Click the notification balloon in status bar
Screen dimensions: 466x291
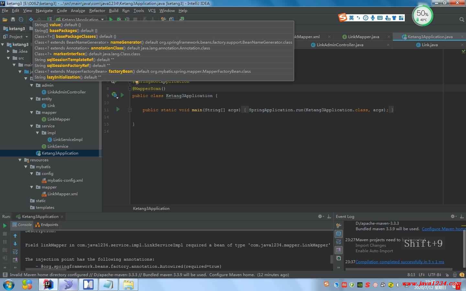pos(461,275)
